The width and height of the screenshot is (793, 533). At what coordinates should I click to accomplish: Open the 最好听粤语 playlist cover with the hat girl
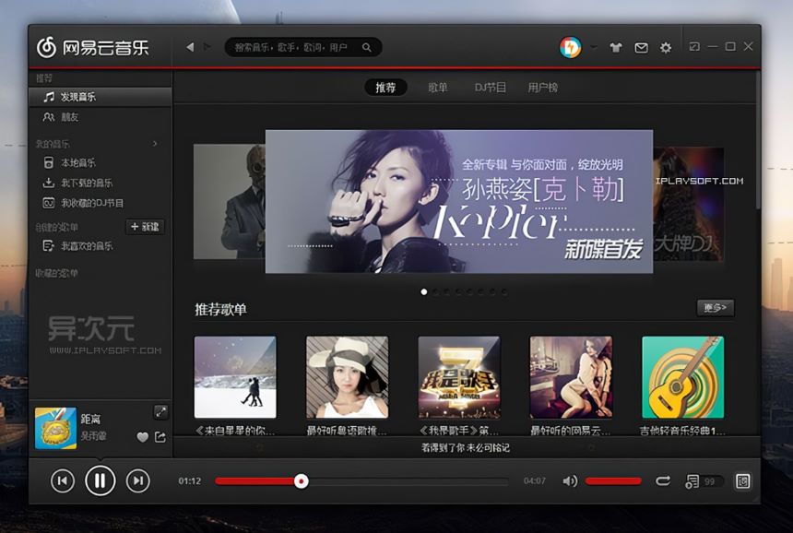(x=348, y=377)
